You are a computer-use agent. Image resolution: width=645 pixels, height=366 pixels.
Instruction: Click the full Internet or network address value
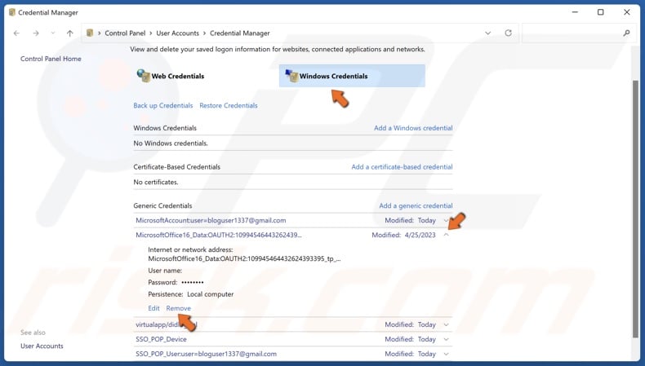[244, 258]
